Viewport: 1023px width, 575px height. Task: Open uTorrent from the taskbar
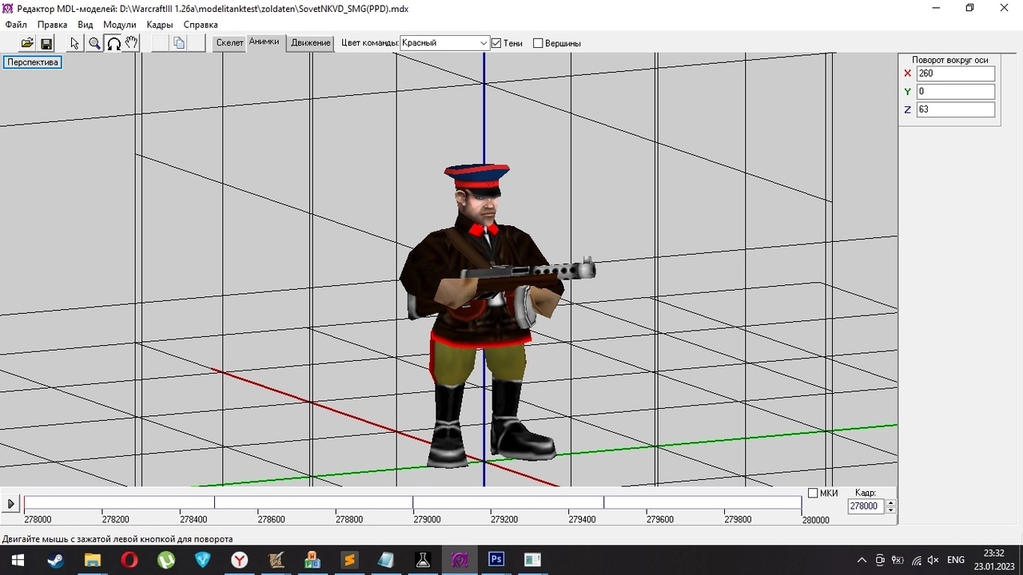tap(165, 560)
